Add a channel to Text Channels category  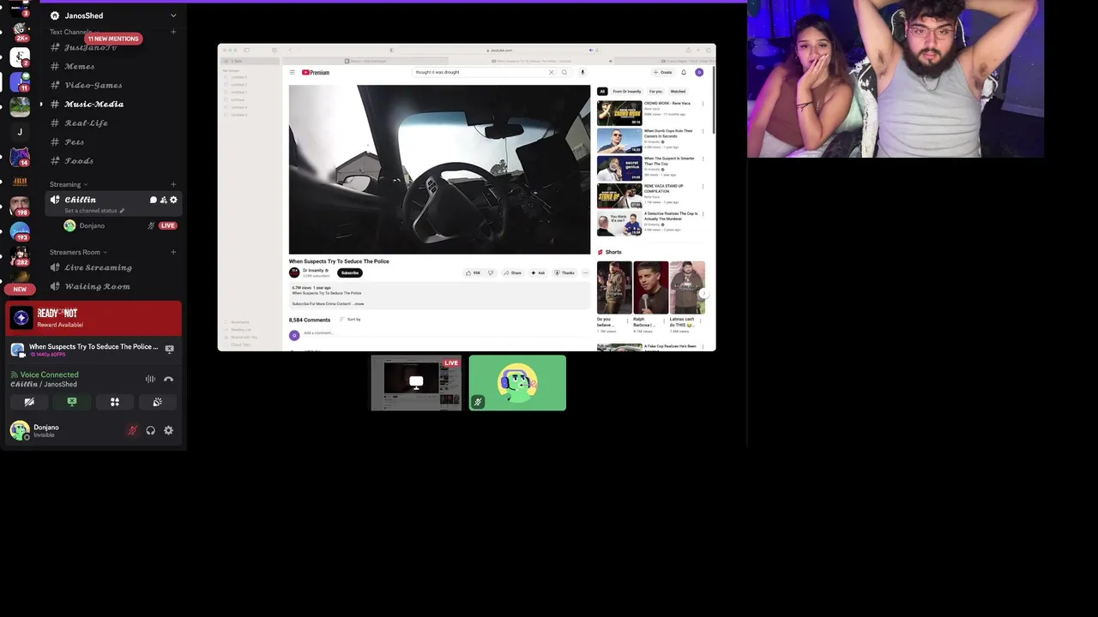point(173,32)
